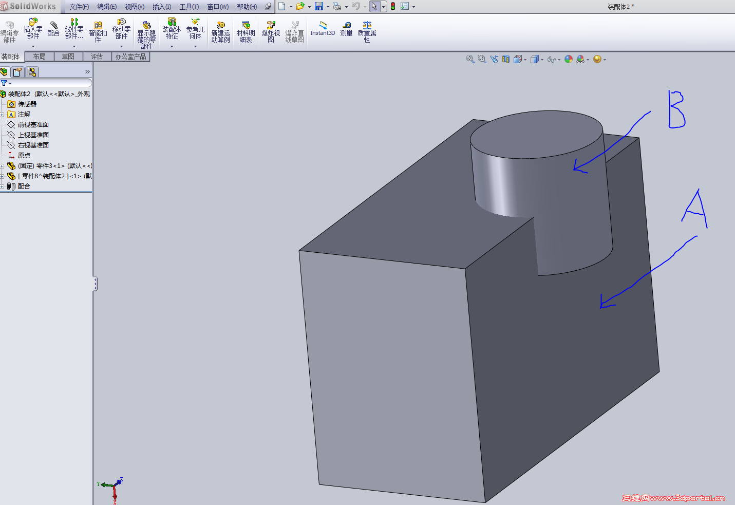Open the Select tool dropdown arrow

coord(383,7)
